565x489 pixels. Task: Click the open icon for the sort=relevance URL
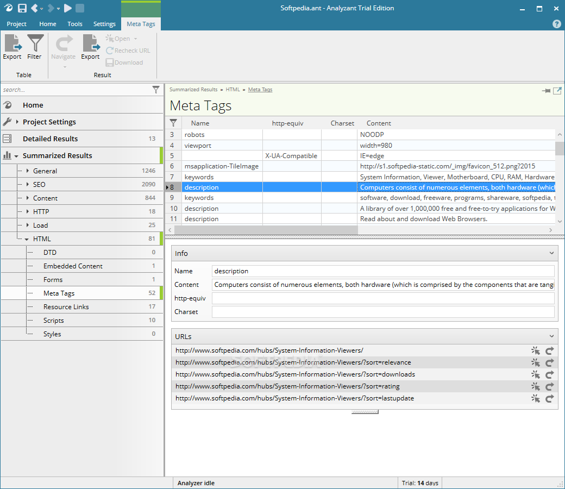coord(536,362)
